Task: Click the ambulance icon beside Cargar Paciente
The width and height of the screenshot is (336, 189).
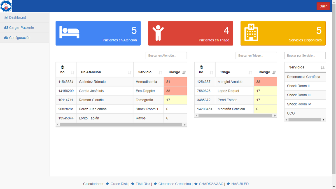Action: pos(6,27)
